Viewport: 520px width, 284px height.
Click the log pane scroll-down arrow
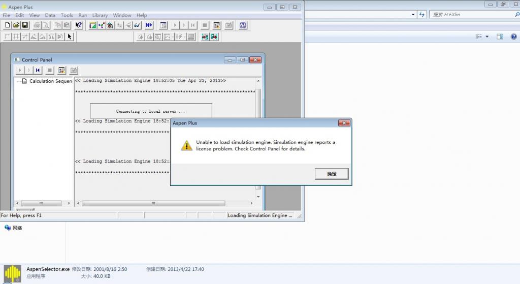click(x=258, y=197)
